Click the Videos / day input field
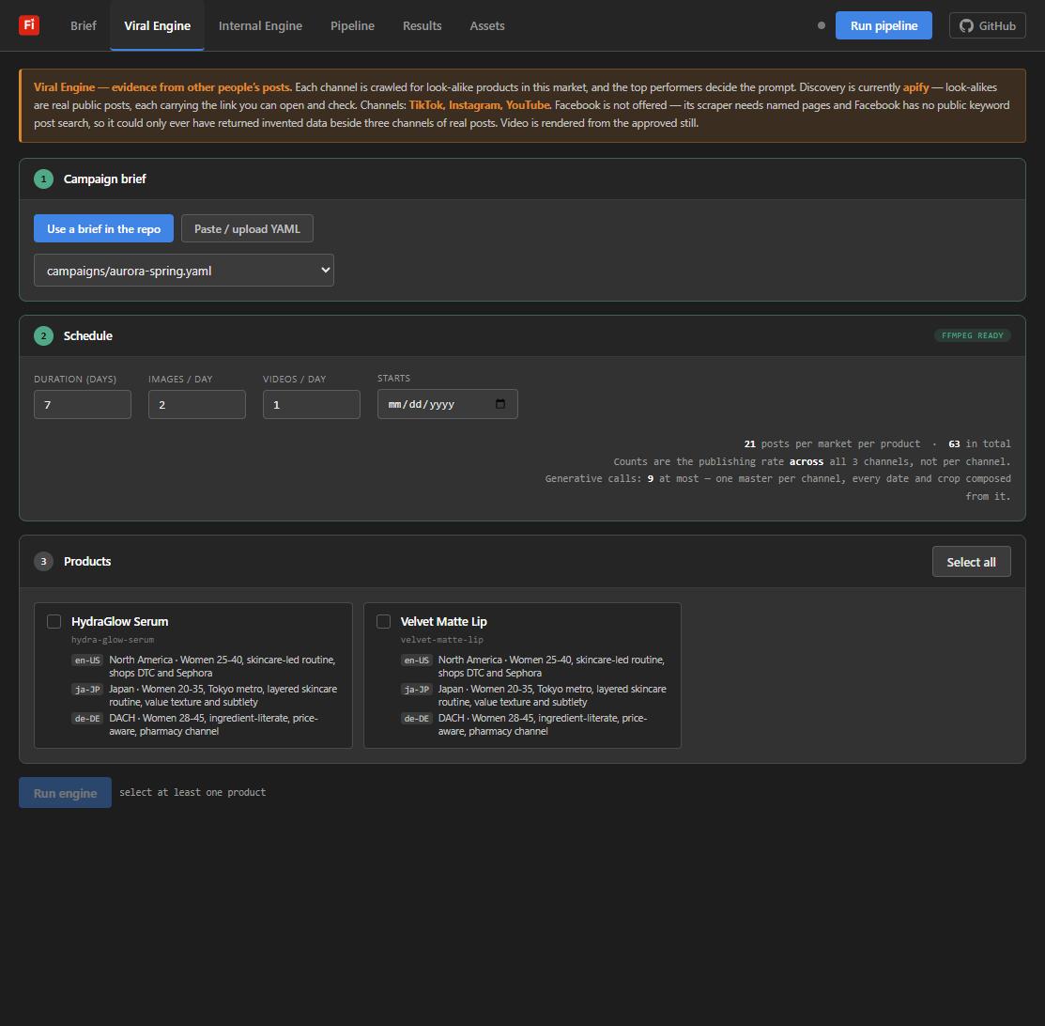 [312, 404]
